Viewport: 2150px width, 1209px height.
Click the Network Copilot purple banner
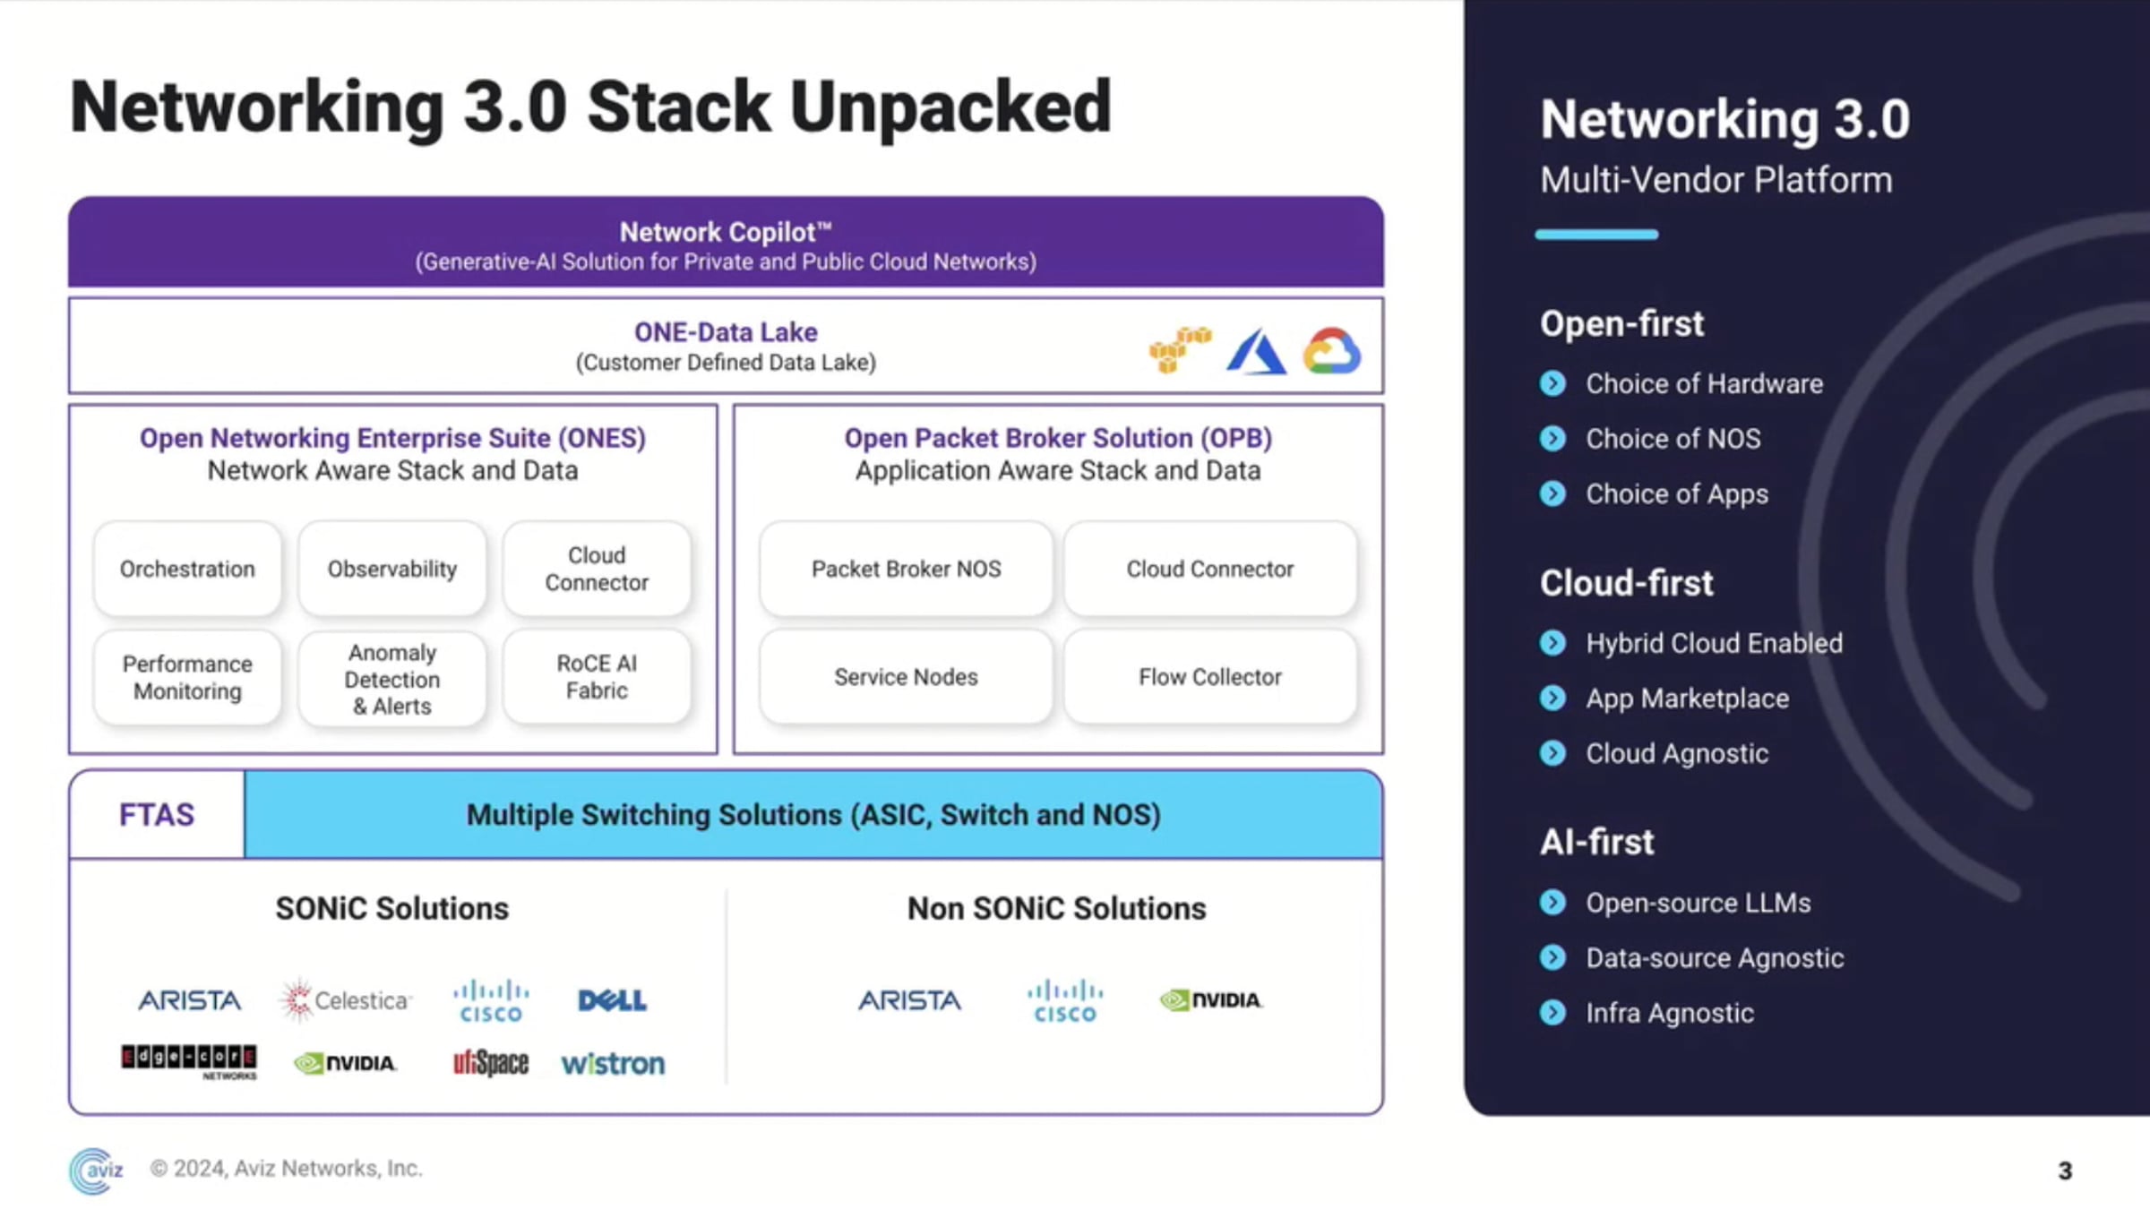726,244
